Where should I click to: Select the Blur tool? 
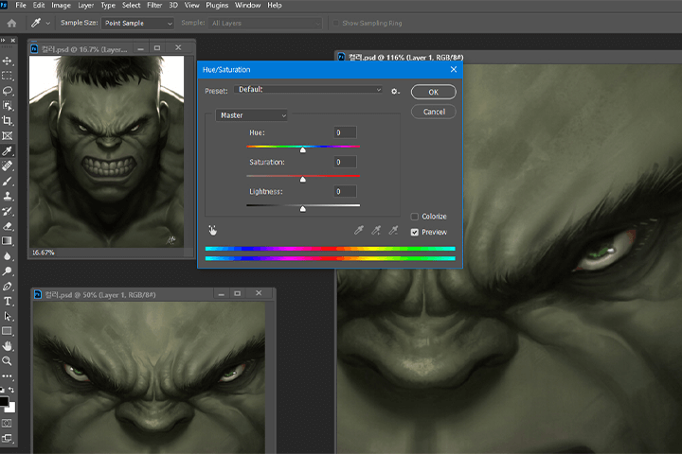(8, 256)
